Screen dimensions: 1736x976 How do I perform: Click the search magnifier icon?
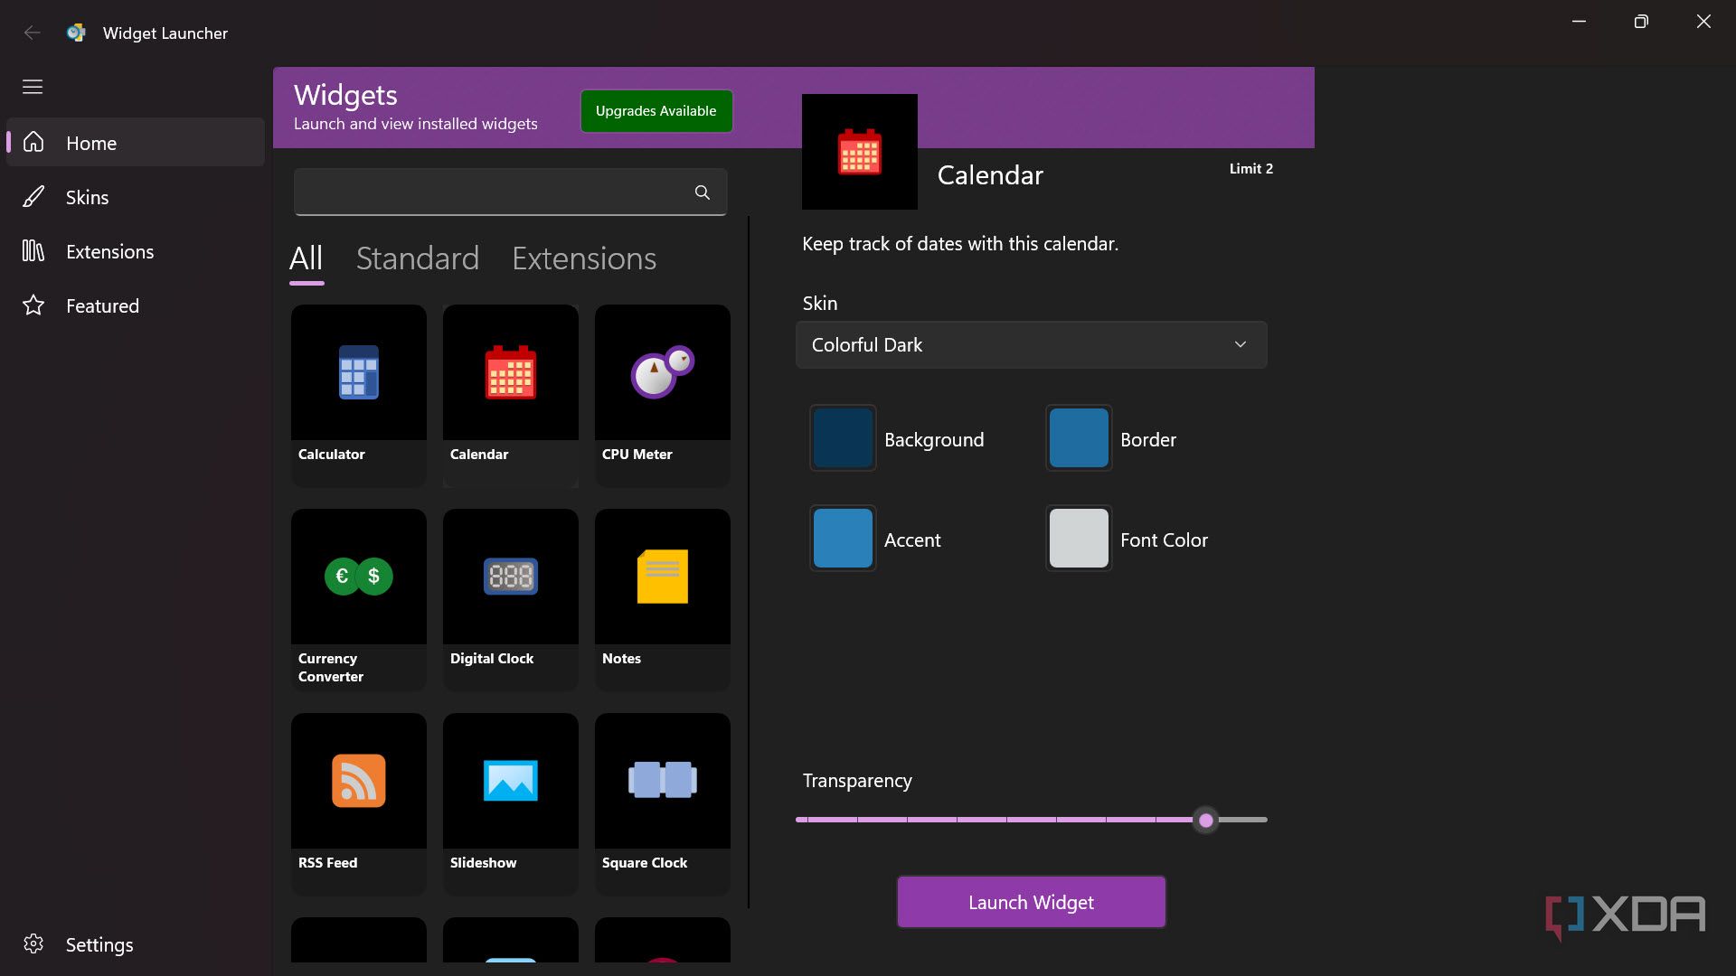[x=703, y=192]
